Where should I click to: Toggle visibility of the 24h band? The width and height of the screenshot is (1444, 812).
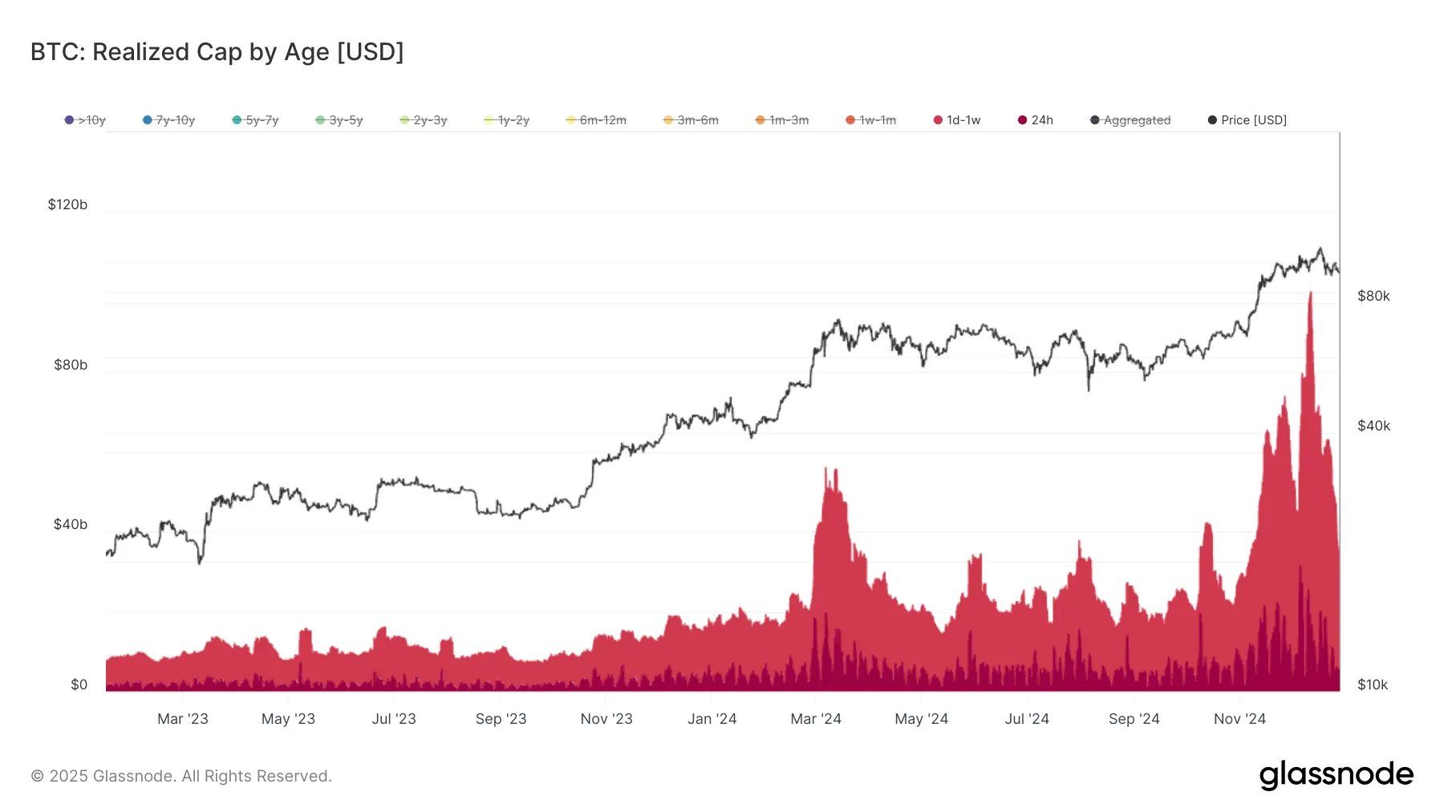[x=1036, y=119]
